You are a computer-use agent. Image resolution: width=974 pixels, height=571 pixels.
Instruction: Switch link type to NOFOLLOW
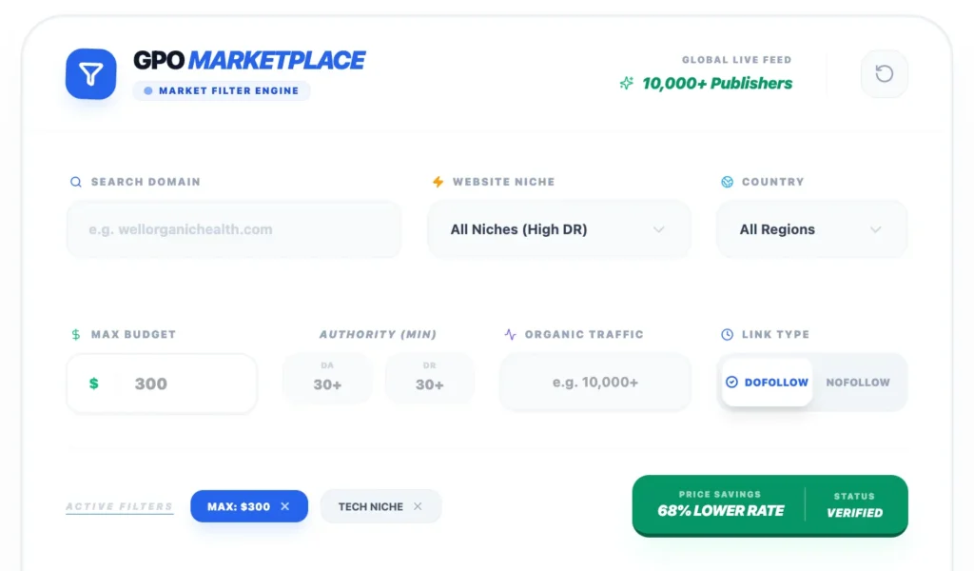(857, 383)
